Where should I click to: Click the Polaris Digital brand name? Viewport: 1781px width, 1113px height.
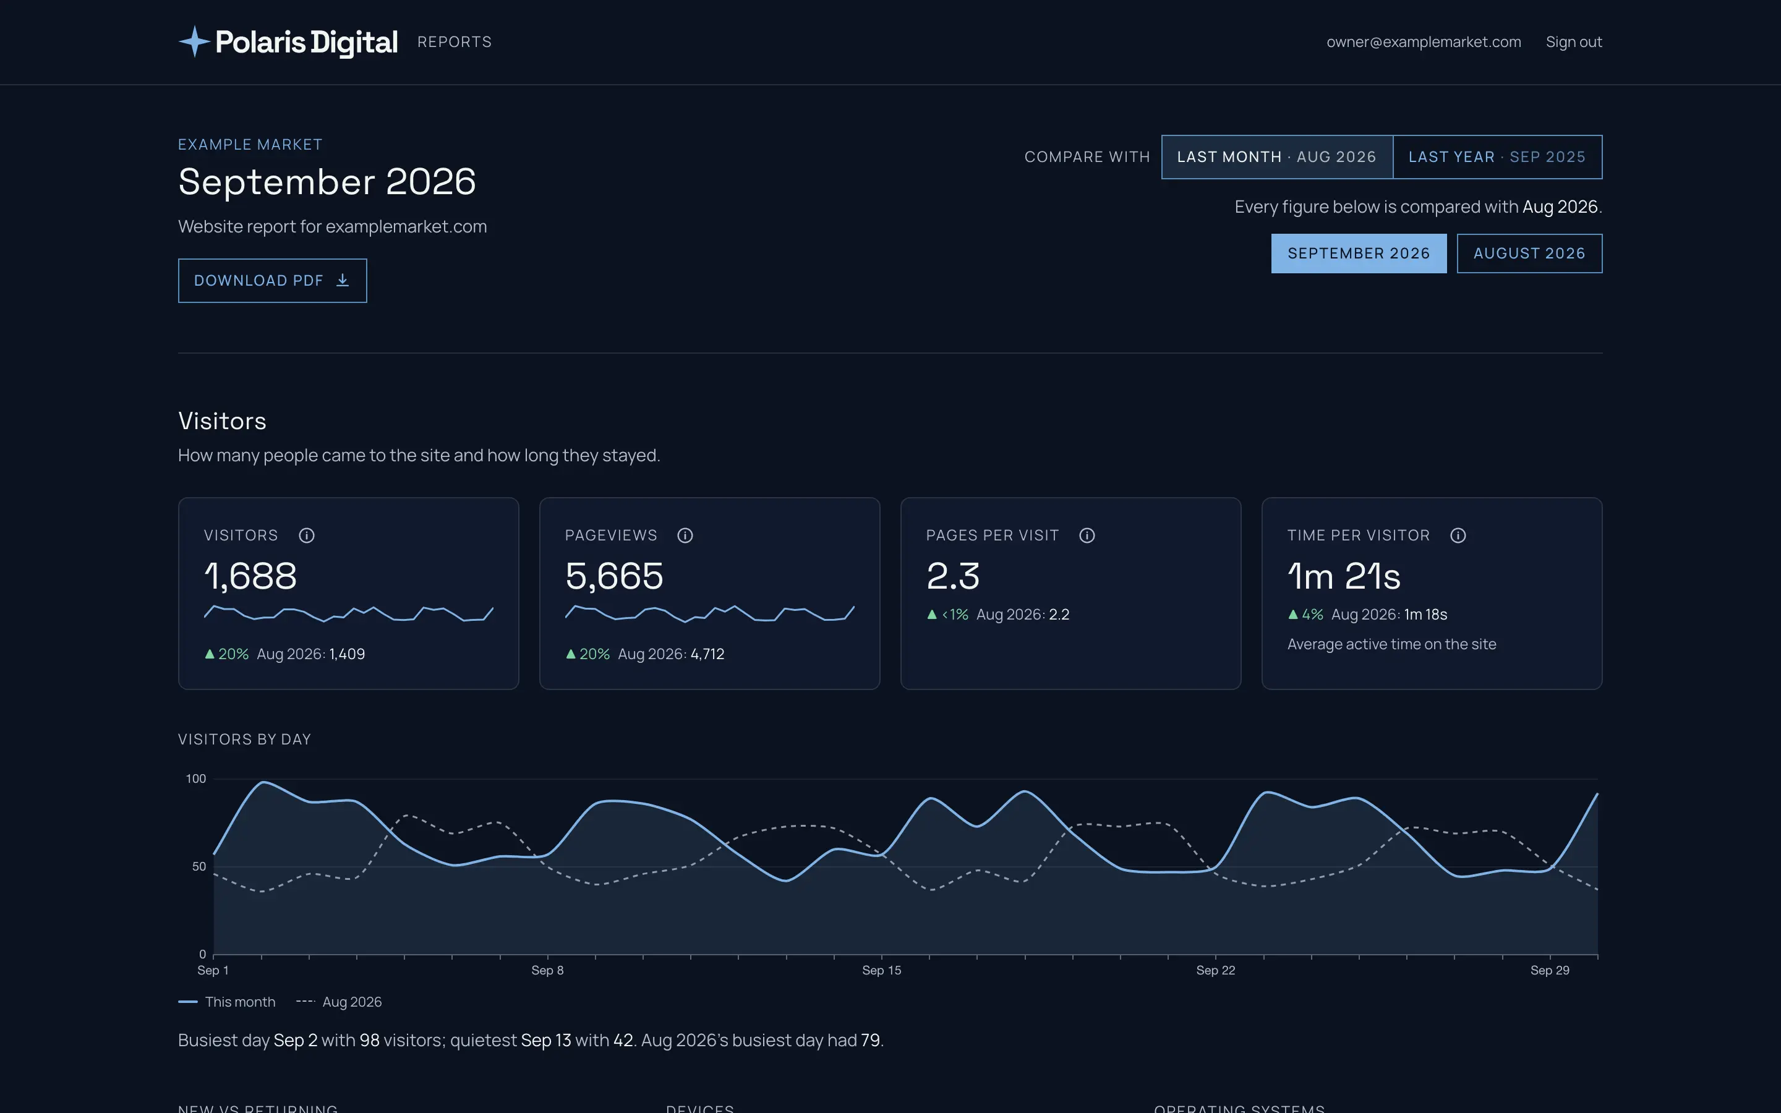tap(306, 42)
